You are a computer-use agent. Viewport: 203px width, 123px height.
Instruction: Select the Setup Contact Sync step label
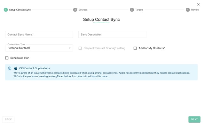click(x=20, y=10)
